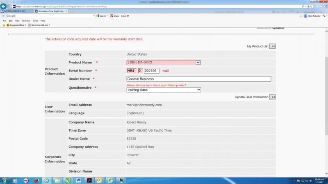328x184 pixels.
Task: Click Google toolbar notification bell icon
Action: pyautogui.click(x=301, y=16)
